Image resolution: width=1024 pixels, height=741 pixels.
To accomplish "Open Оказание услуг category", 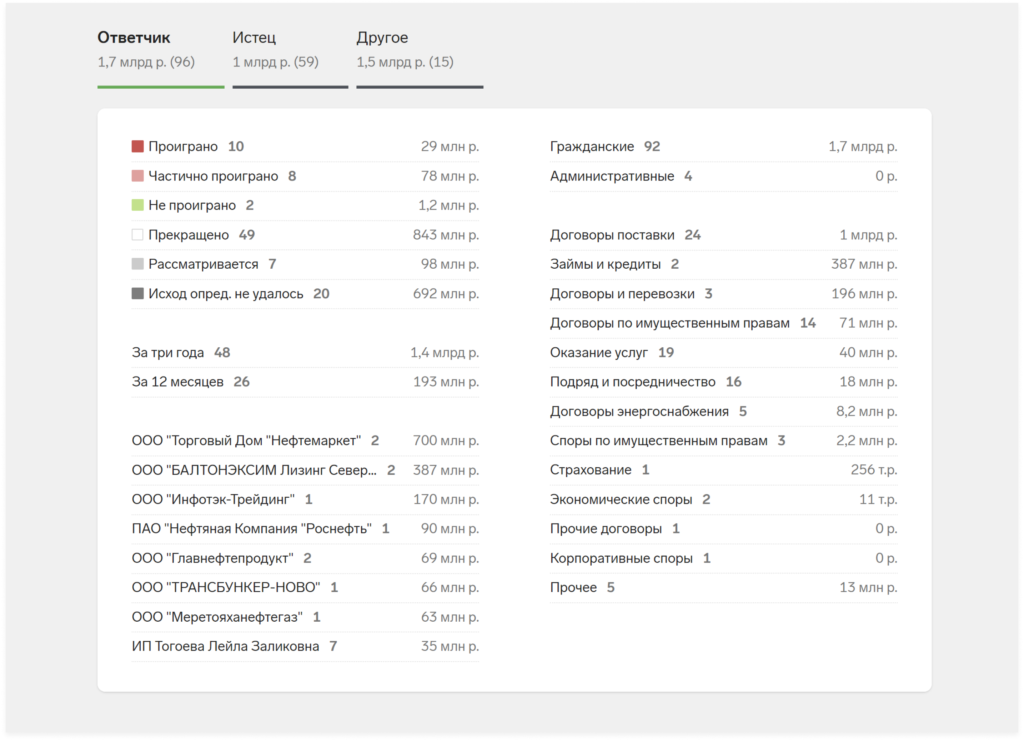I will (599, 352).
